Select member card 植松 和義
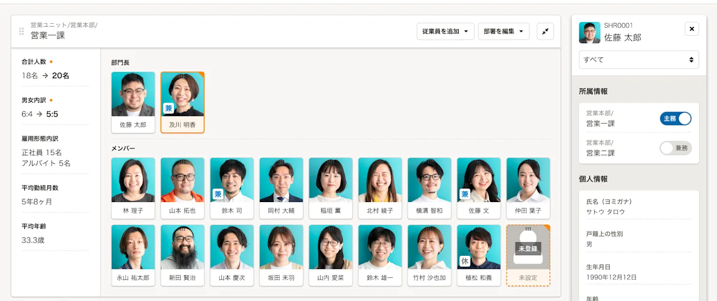 coord(479,255)
